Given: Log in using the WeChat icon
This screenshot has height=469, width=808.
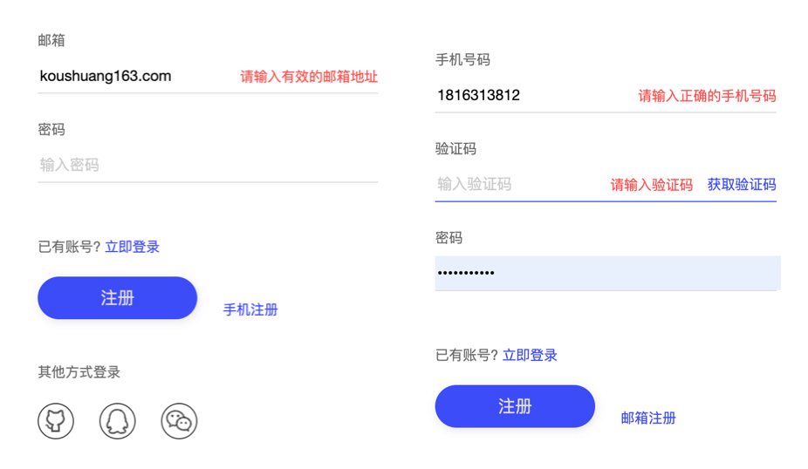Looking at the screenshot, I should (179, 421).
